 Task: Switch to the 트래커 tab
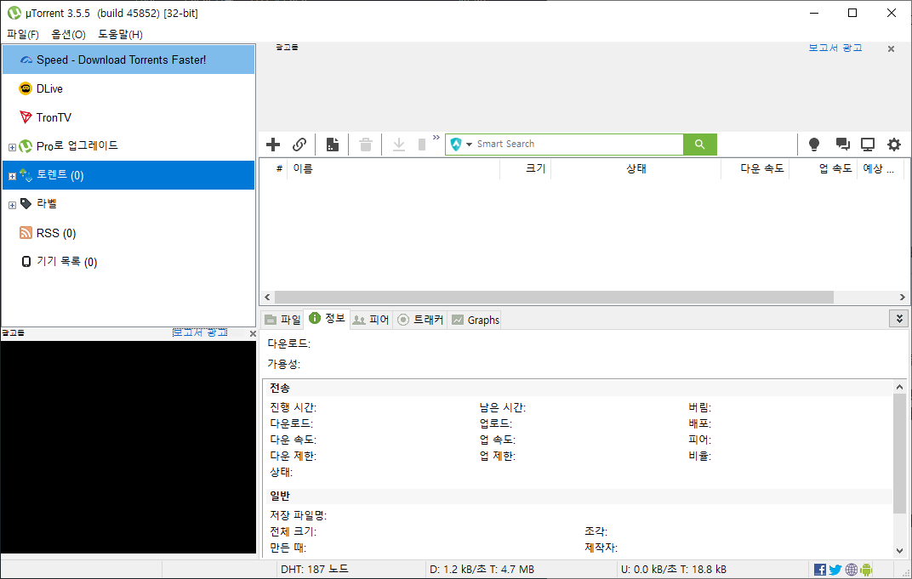click(419, 319)
